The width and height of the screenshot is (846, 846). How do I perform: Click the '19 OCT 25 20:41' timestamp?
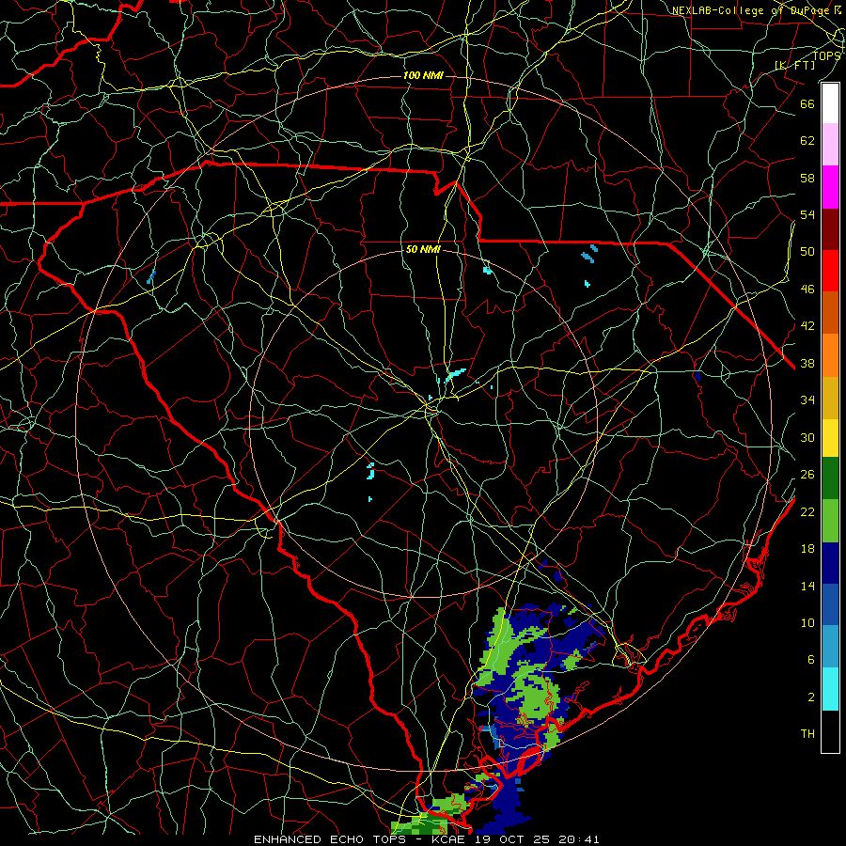click(538, 839)
